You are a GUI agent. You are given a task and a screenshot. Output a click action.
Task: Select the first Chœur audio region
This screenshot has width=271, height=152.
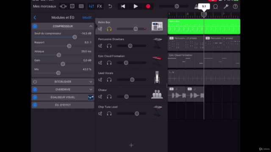177,94
